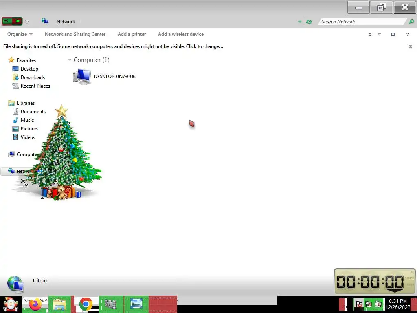Click the Network breadcrumb in the address bar
The image size is (417, 313).
66,22
